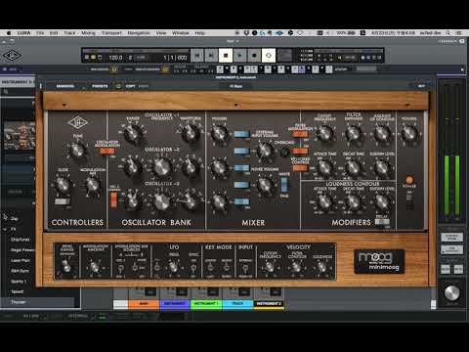The height and width of the screenshot is (352, 469).
Task: Click the Tune knob in Controllers
Action: click(x=78, y=151)
